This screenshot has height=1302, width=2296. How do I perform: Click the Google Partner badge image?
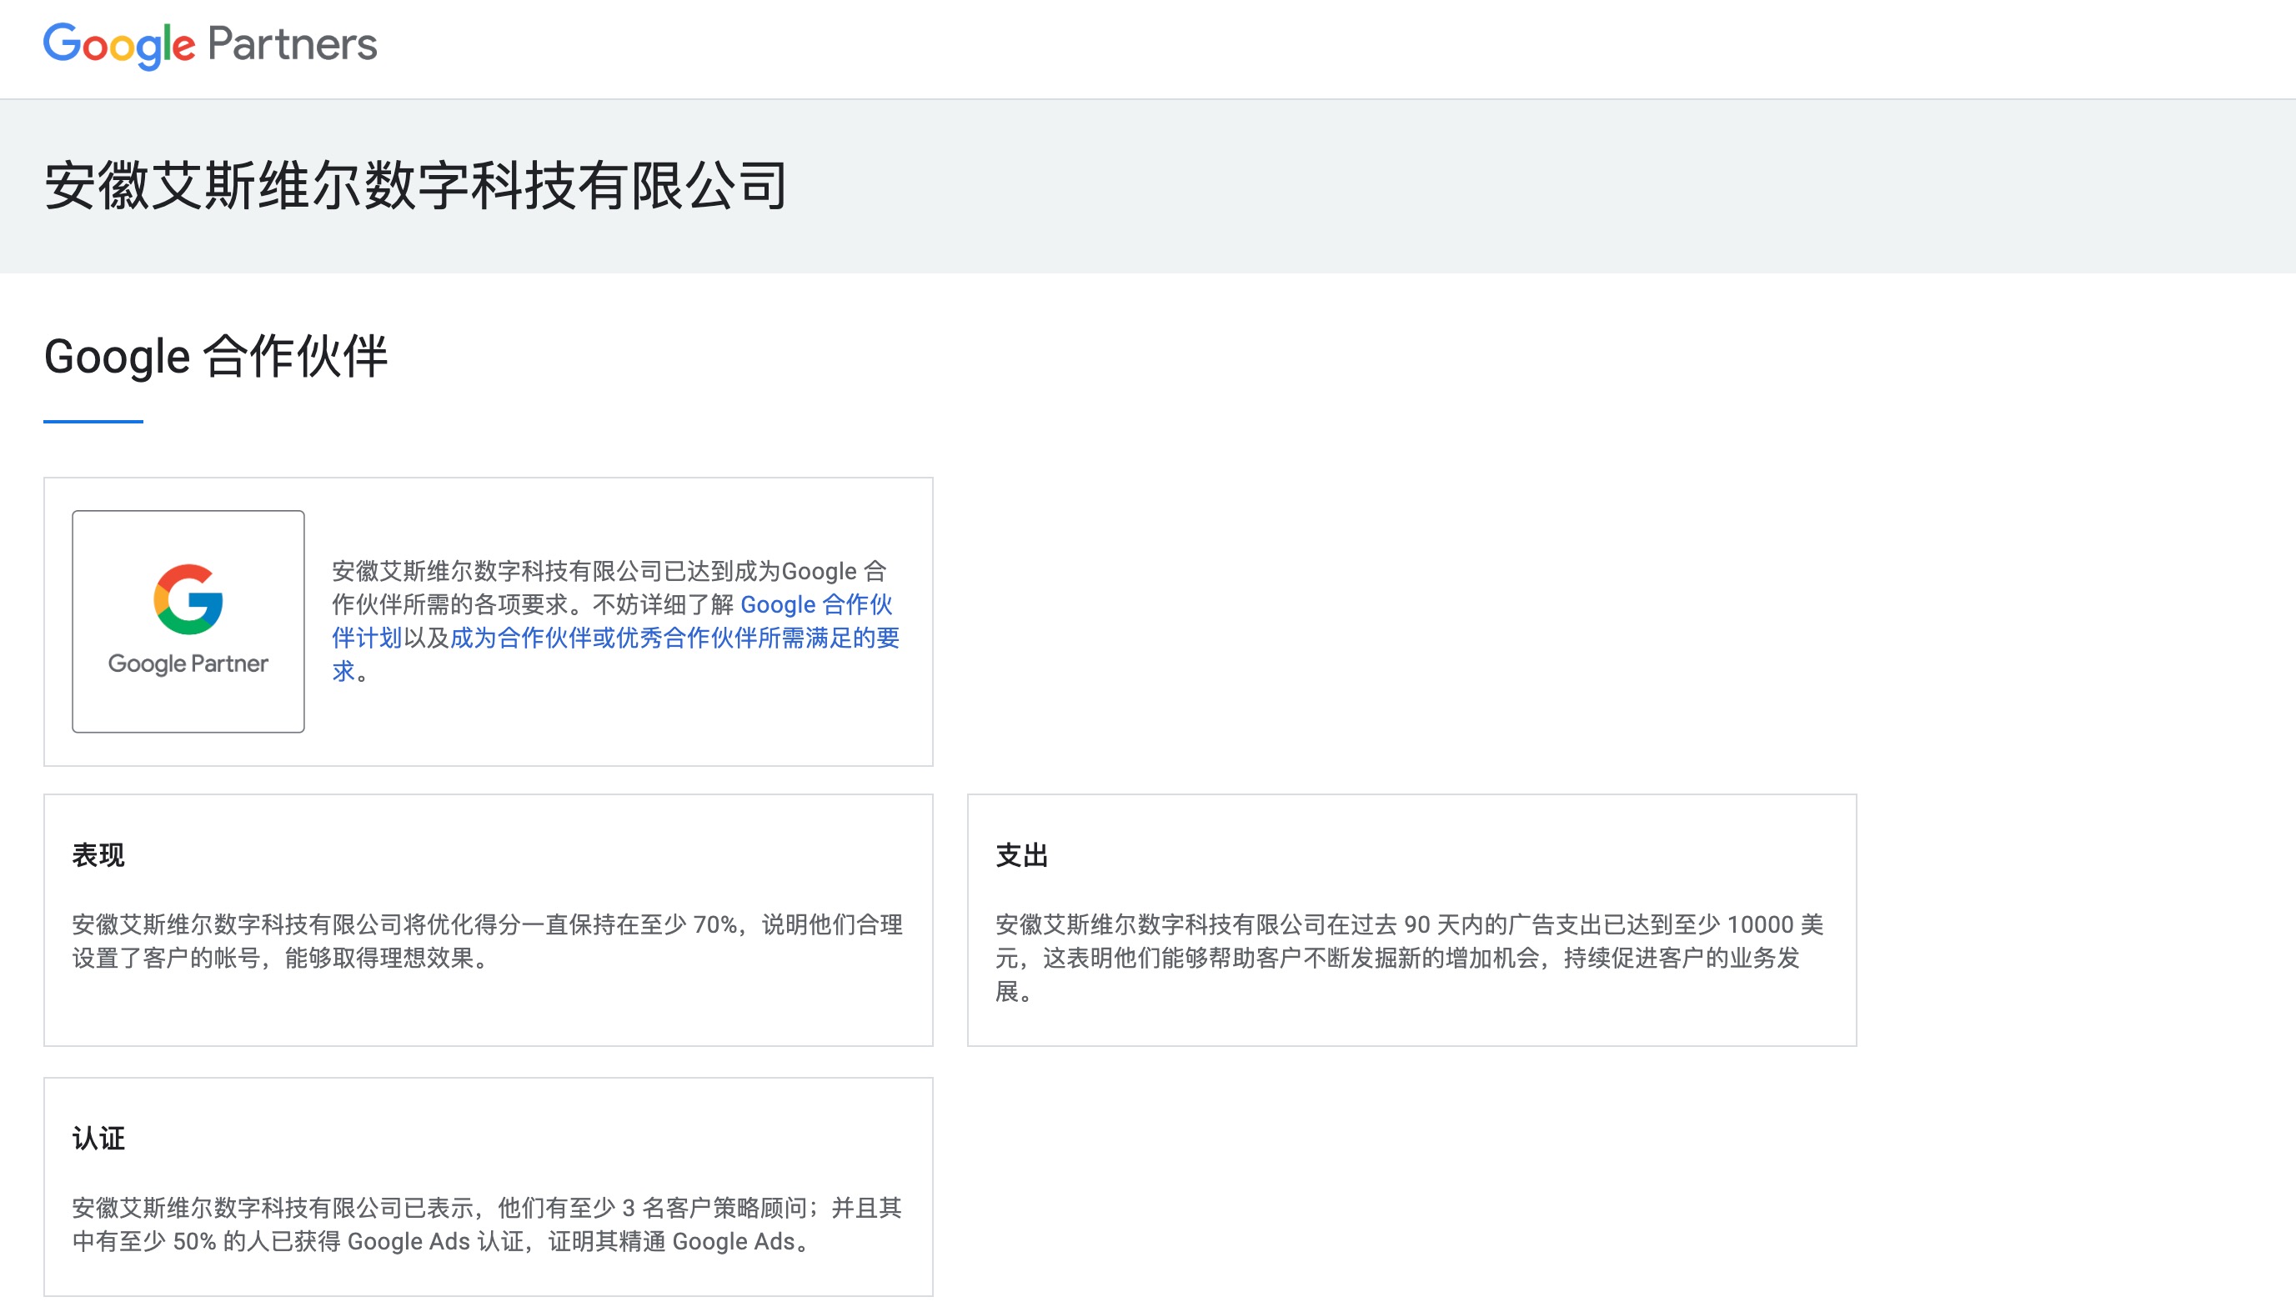pyautogui.click(x=188, y=622)
